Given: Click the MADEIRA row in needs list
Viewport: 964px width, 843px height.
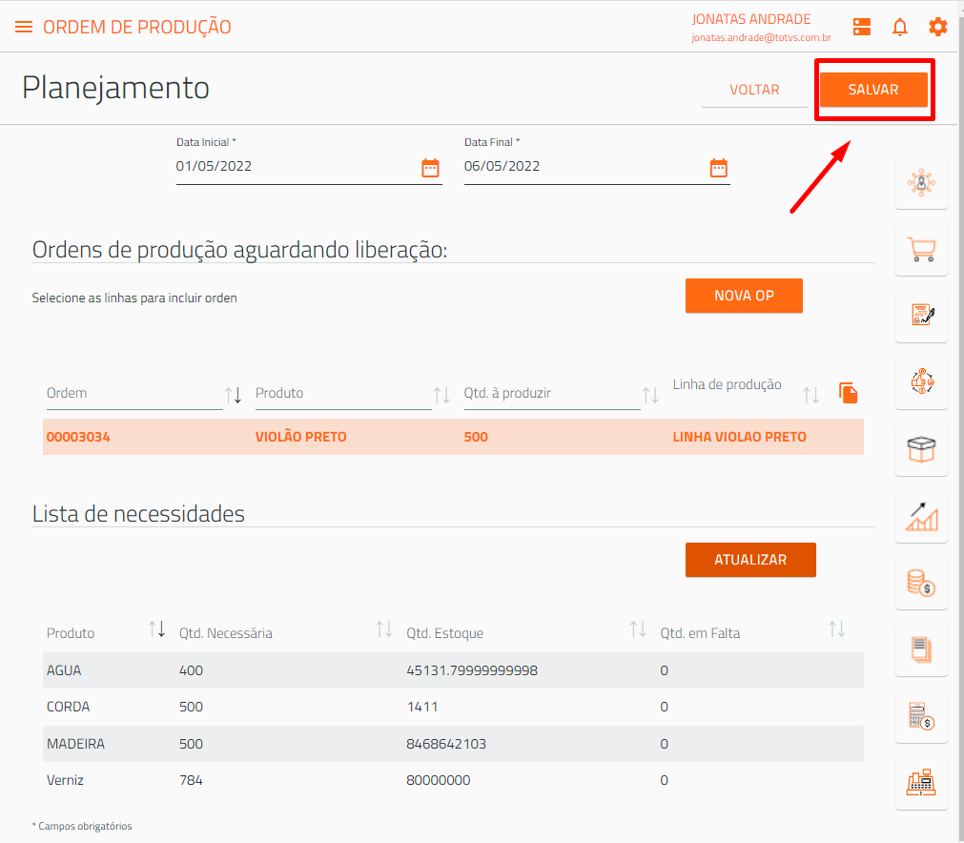Looking at the screenshot, I should [453, 744].
